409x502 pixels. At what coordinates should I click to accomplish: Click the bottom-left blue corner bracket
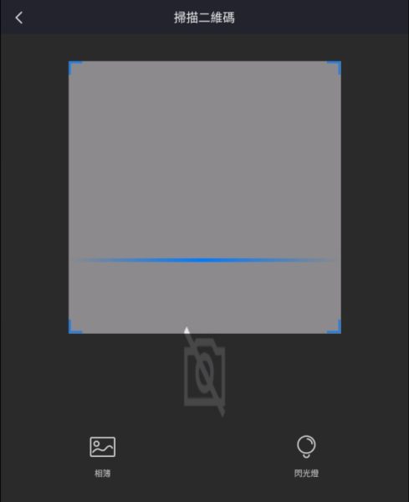tap(75, 326)
